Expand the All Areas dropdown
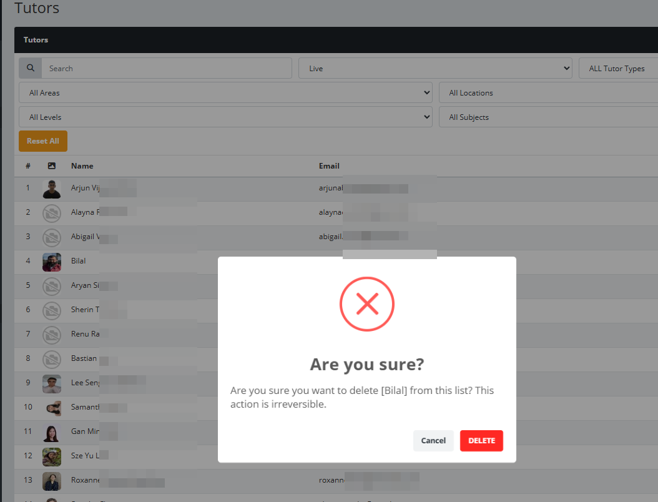 [x=225, y=93]
